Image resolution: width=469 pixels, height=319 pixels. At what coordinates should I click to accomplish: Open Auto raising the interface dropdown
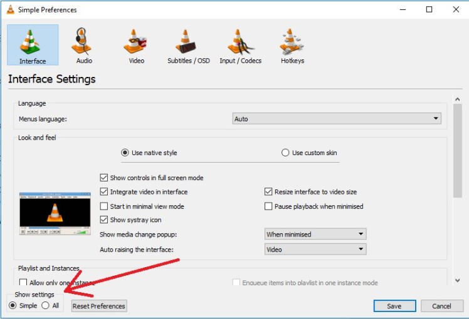[x=315, y=250]
